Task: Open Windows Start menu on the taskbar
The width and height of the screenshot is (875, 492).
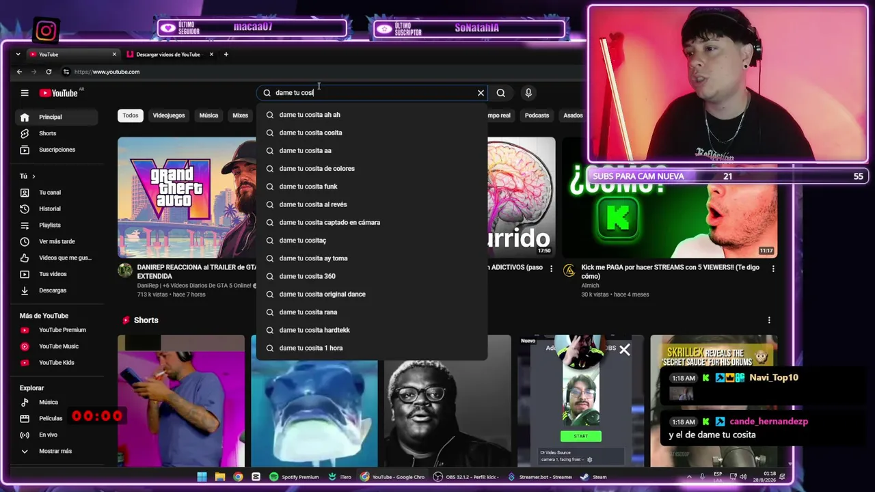Action: point(202,477)
